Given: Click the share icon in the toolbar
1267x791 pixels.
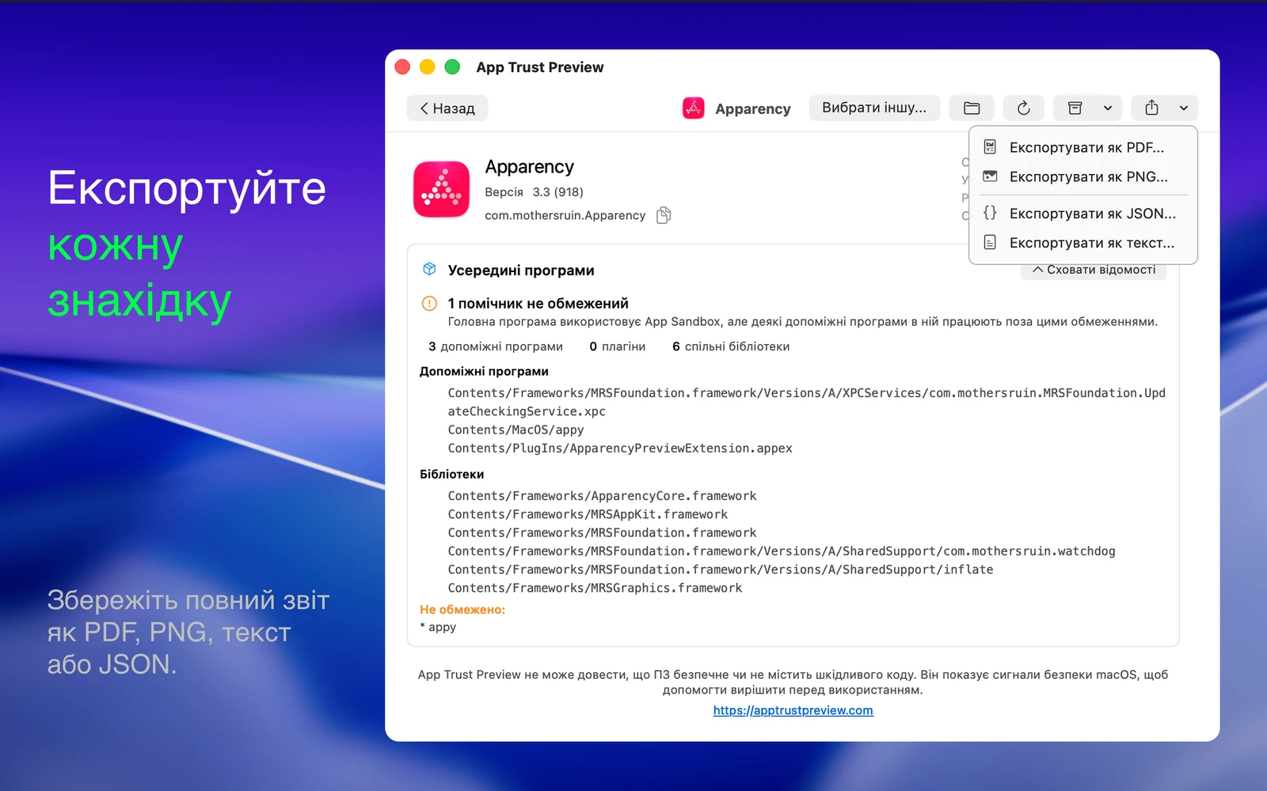Looking at the screenshot, I should 1151,108.
